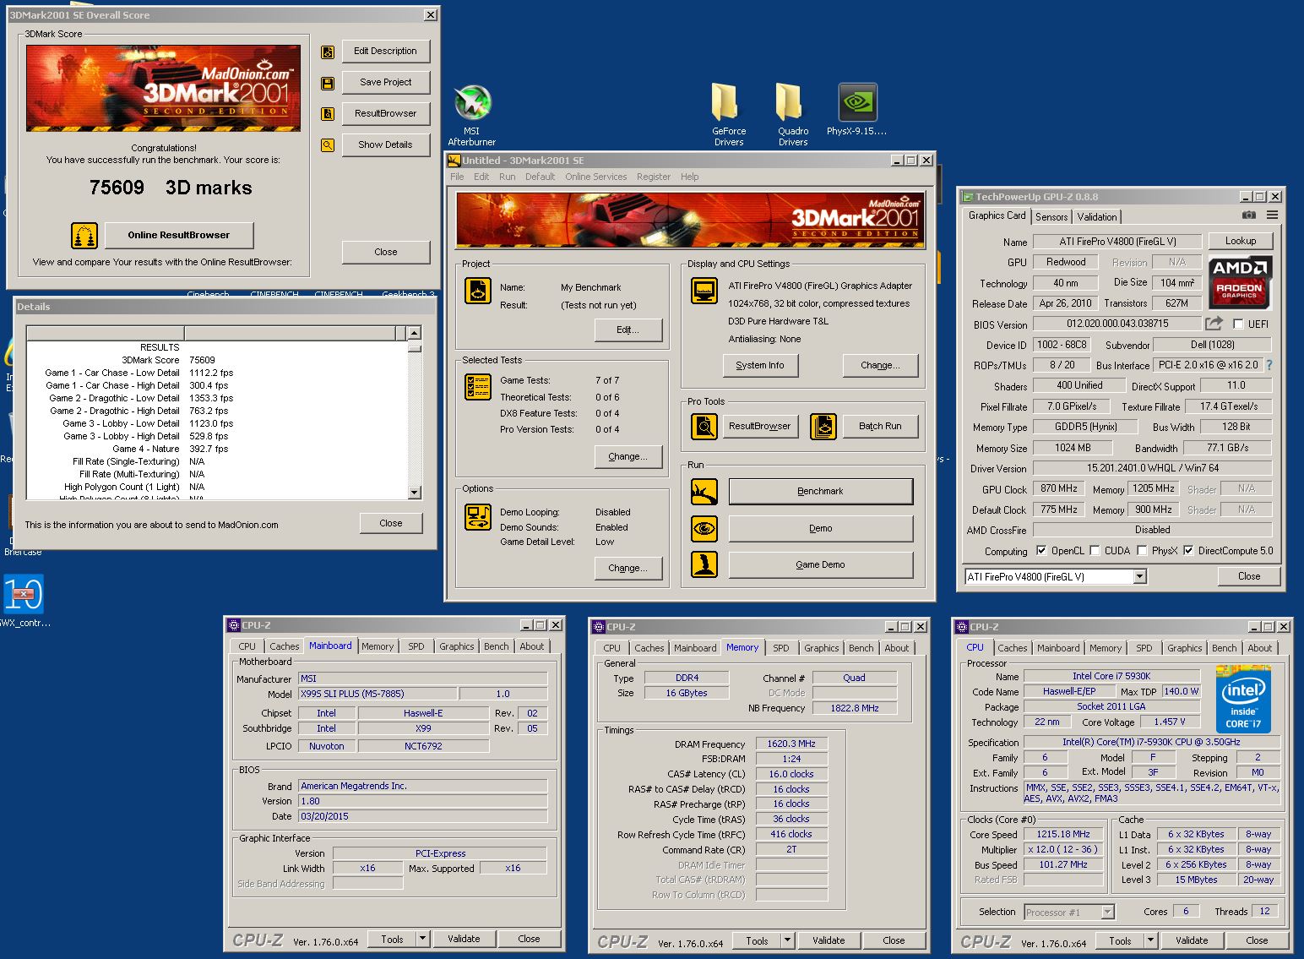Image resolution: width=1304 pixels, height=959 pixels.
Task: Click Benchmark button to run tests
Action: 820,491
